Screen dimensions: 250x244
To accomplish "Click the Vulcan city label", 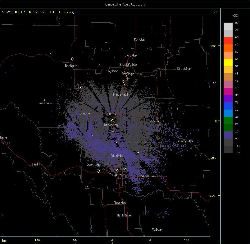I will point(157,230).
